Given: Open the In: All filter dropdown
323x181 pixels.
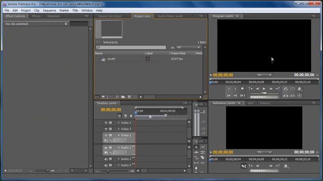Looking at the screenshot, I should coord(188,47).
